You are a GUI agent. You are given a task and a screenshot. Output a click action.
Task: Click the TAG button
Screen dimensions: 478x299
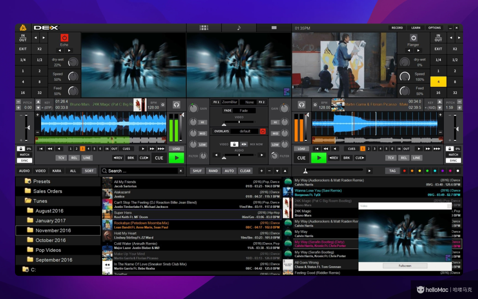click(x=392, y=171)
